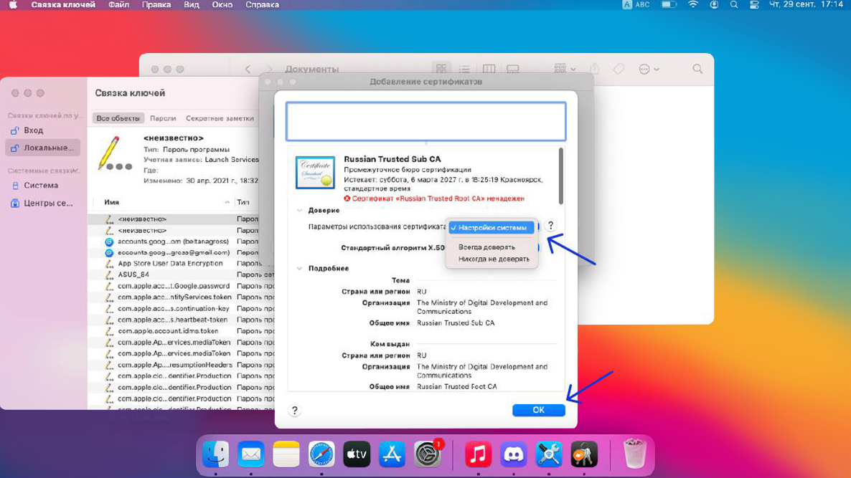Open Finder share button
The height and width of the screenshot is (478, 851).
(x=595, y=69)
